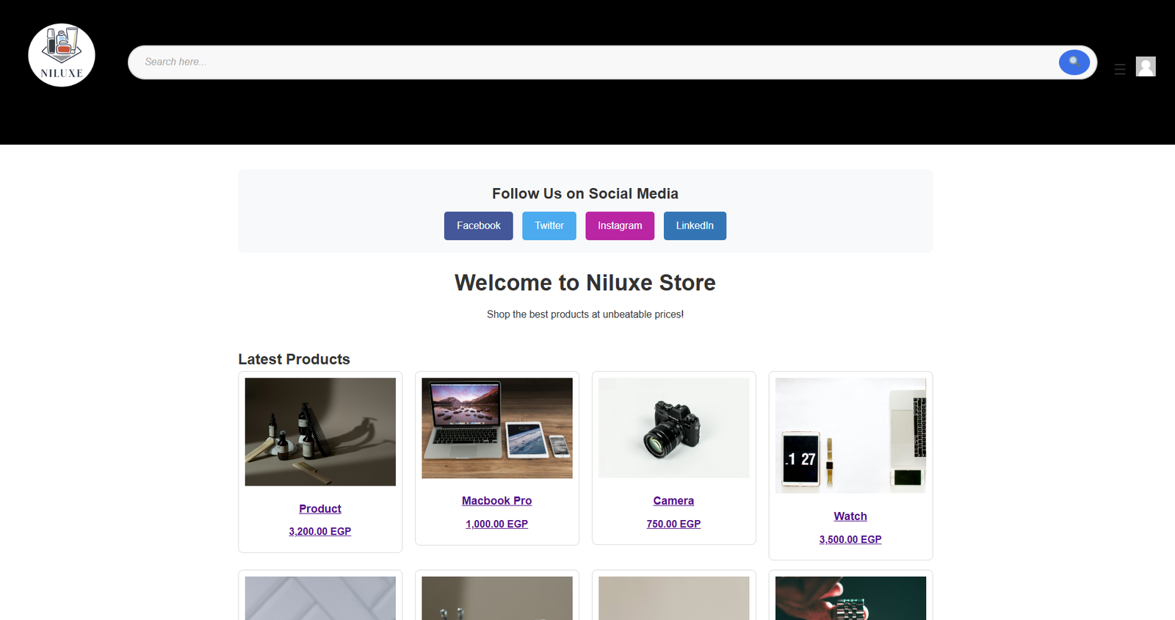Click the Follow Us on Social Media heading
The height and width of the screenshot is (620, 1175).
point(585,194)
